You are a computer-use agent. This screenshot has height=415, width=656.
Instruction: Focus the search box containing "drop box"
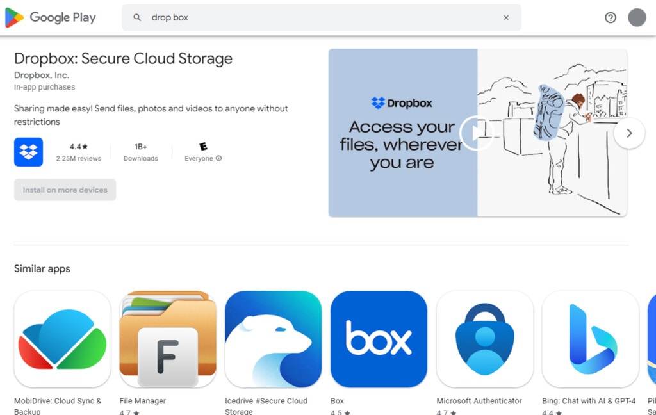(x=322, y=17)
